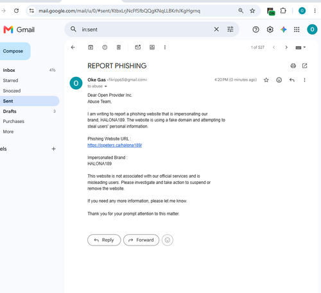The width and height of the screenshot is (321, 293).
Task: Go to the newer conversation arrow
Action: [273, 47]
